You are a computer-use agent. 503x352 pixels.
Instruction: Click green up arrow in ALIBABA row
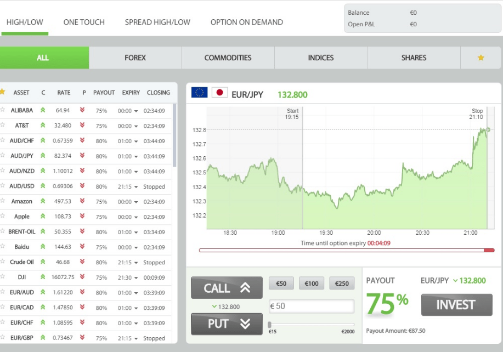pos(43,110)
